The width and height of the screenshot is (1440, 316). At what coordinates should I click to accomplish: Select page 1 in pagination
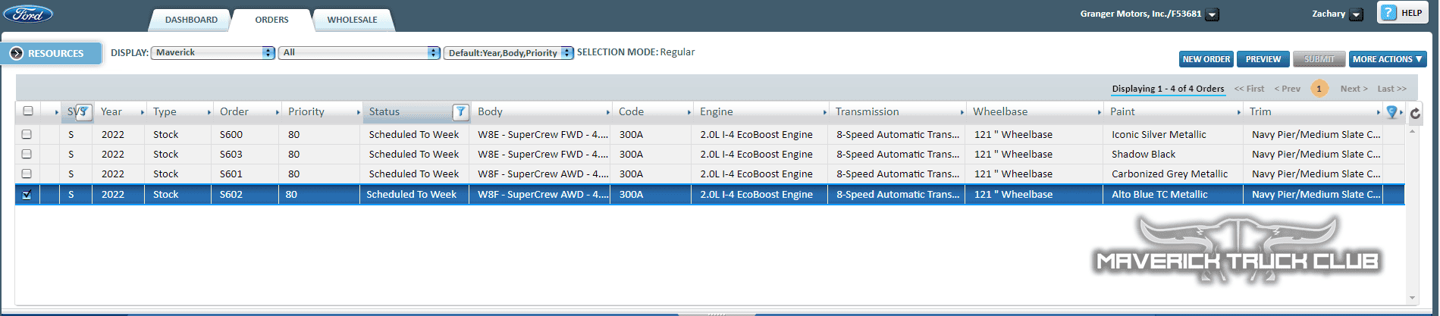click(x=1319, y=89)
